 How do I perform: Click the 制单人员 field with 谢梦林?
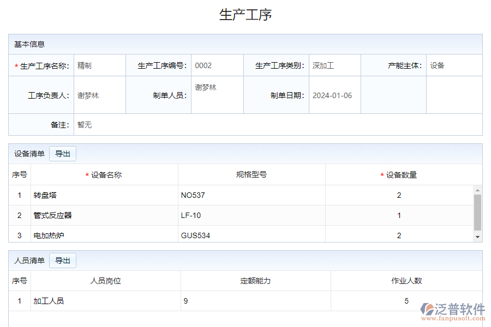(x=217, y=88)
